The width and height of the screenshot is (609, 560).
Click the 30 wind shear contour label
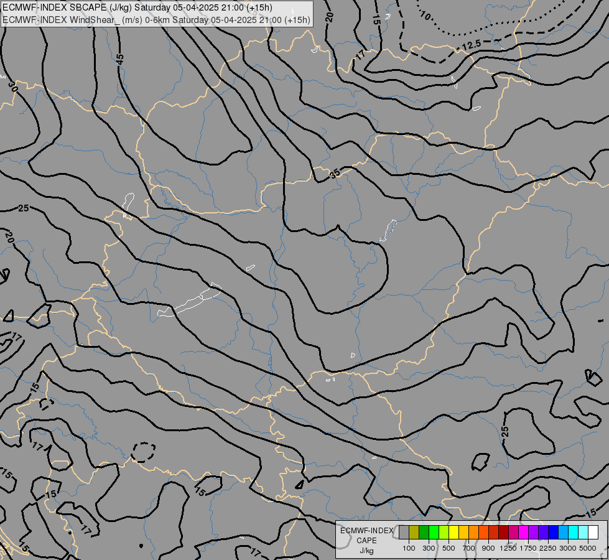click(13, 86)
